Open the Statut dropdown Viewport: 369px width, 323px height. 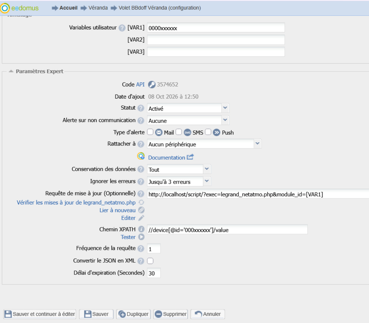coord(225,108)
